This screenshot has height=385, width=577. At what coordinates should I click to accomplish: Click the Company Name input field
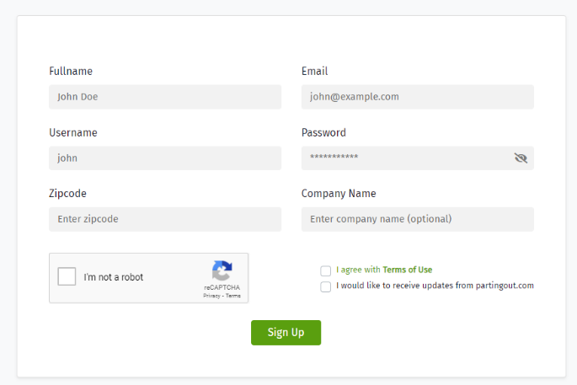coord(417,219)
